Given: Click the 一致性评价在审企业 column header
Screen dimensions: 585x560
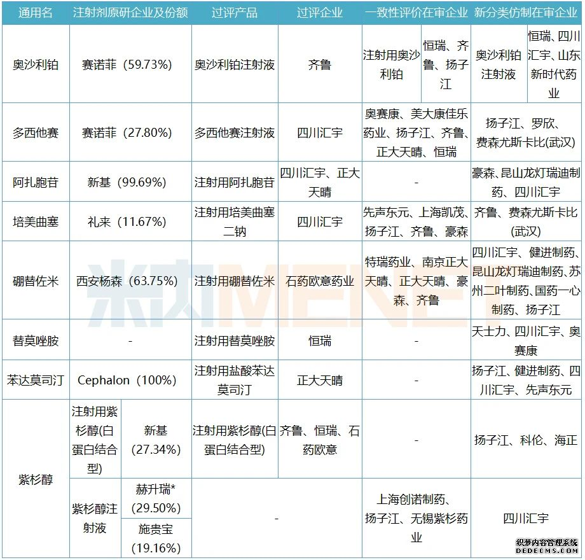Looking at the screenshot, I should [416, 12].
